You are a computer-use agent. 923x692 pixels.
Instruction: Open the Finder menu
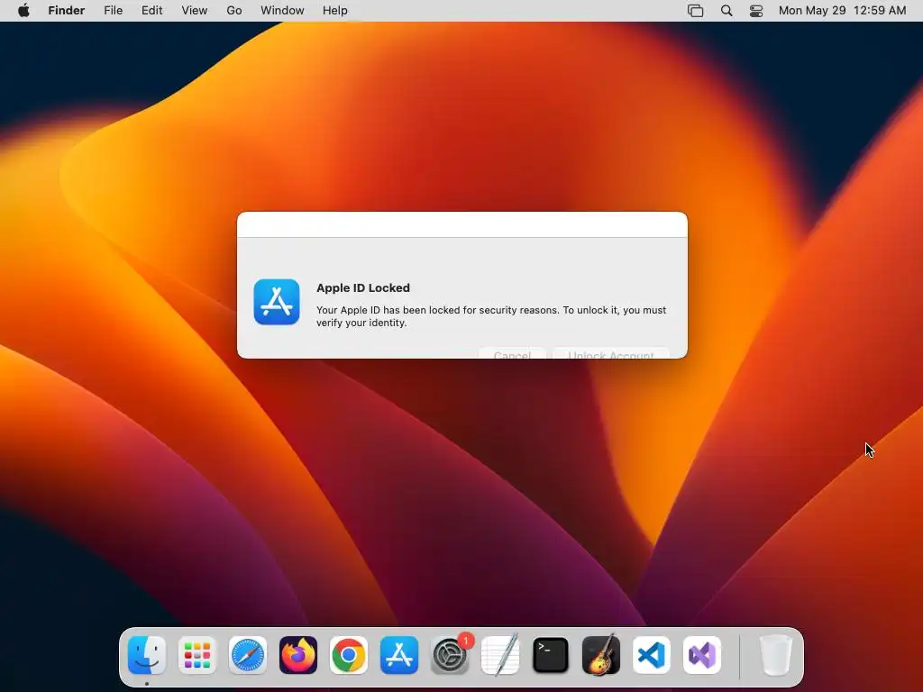click(67, 11)
